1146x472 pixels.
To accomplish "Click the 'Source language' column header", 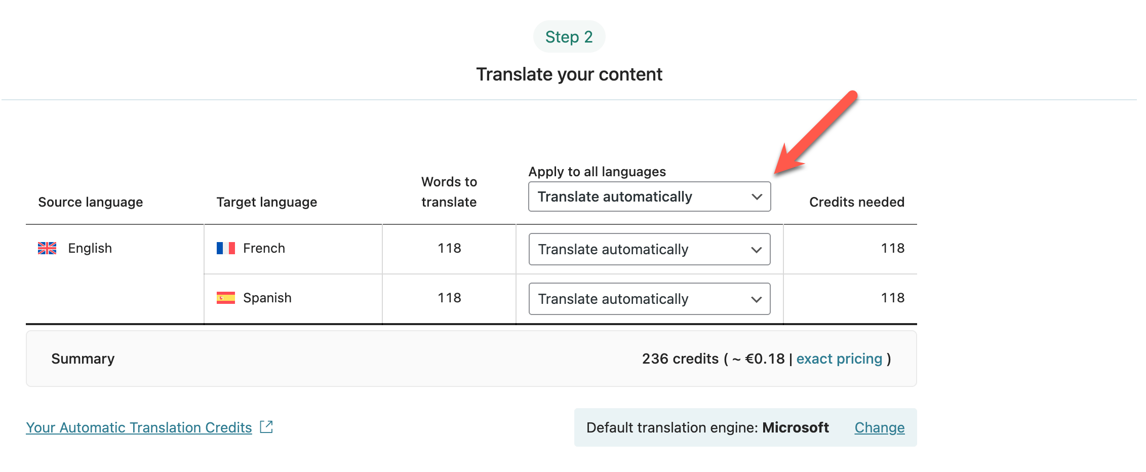I will coord(91,202).
